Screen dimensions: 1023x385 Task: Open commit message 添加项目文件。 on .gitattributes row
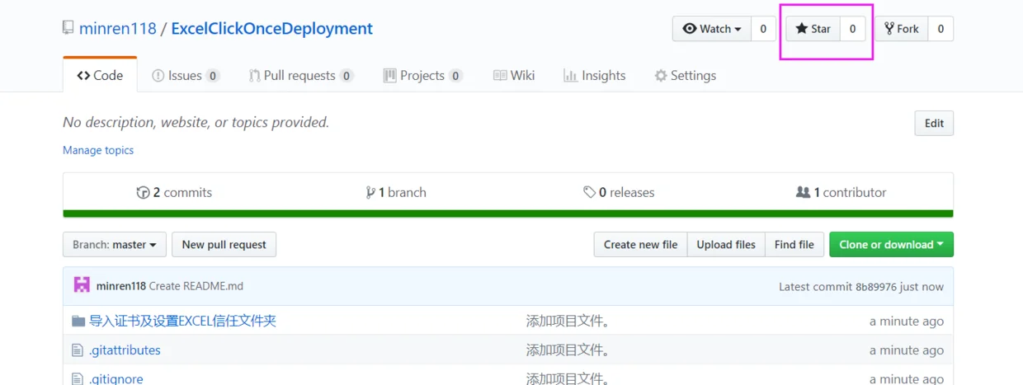569,350
